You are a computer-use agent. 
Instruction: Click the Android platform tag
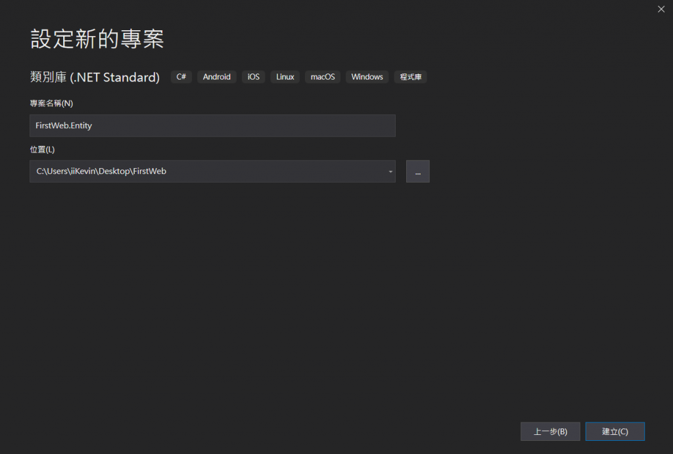pos(216,77)
